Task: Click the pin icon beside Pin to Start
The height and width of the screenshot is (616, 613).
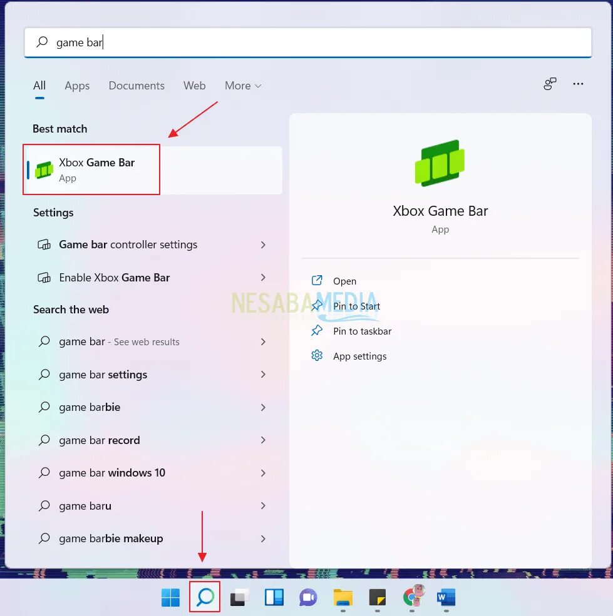Action: click(317, 306)
